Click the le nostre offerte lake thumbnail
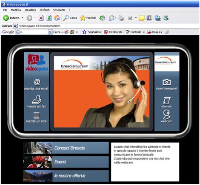Screen dimensions: 200x185 tap(38, 176)
